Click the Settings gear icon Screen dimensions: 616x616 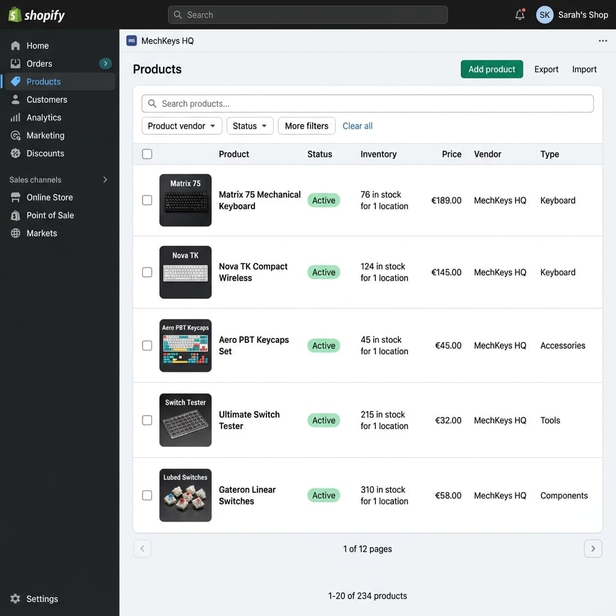[x=15, y=599]
